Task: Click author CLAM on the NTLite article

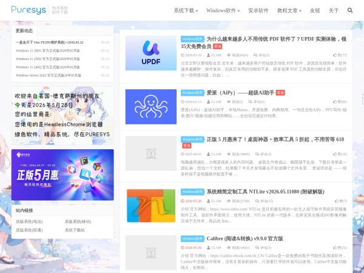Action: 214,201
